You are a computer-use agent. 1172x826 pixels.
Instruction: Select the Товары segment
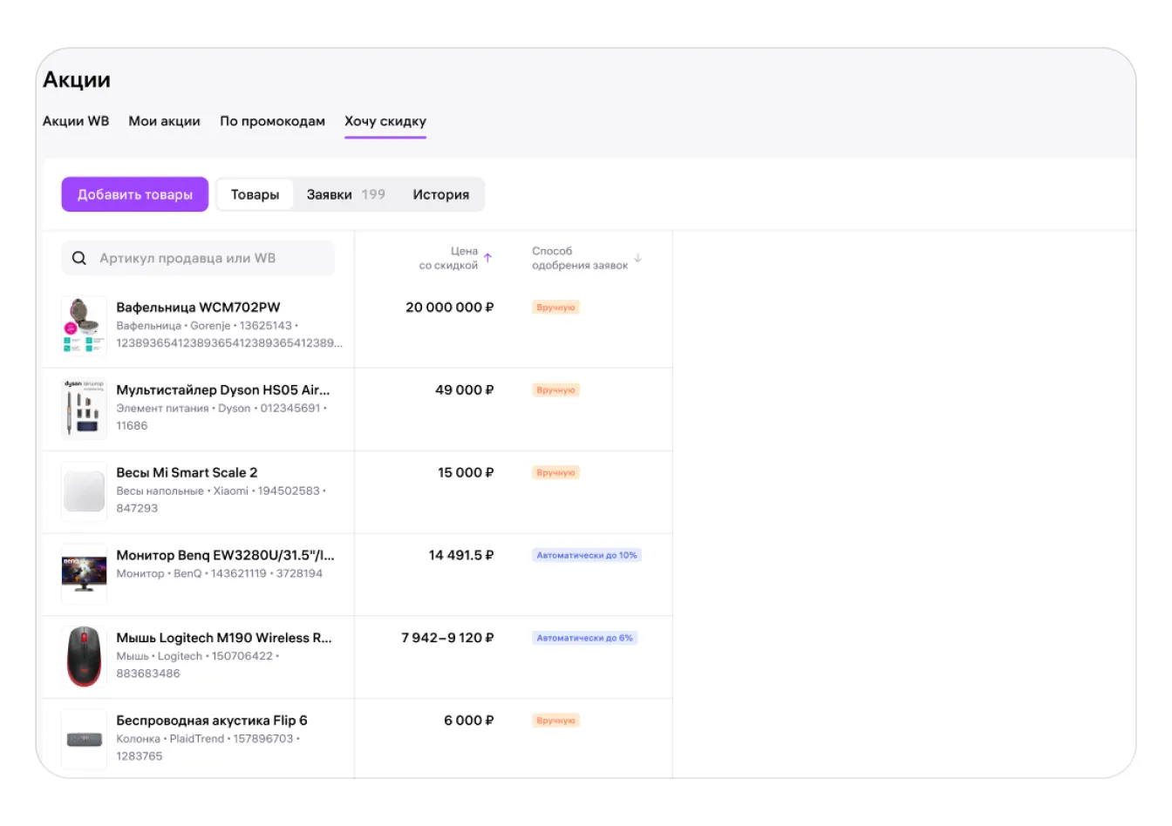click(255, 194)
